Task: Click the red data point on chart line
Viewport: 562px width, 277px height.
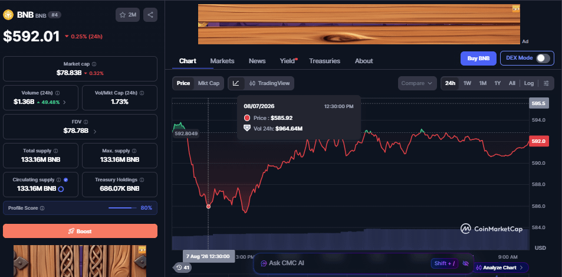Action: [208, 206]
